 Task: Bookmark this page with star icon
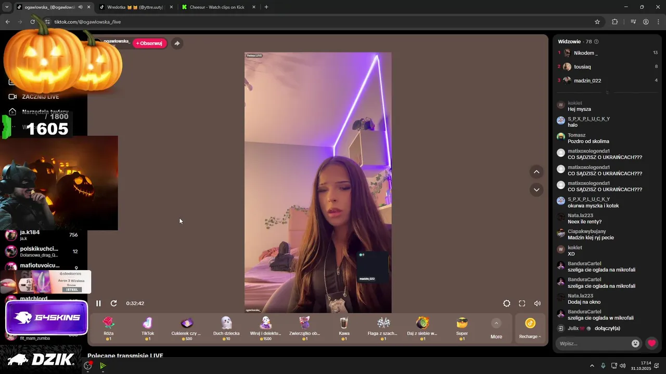tap(597, 22)
